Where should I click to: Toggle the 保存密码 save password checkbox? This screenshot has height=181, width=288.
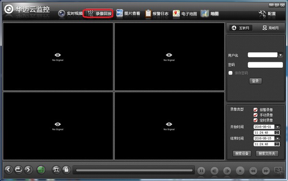[x=230, y=73]
